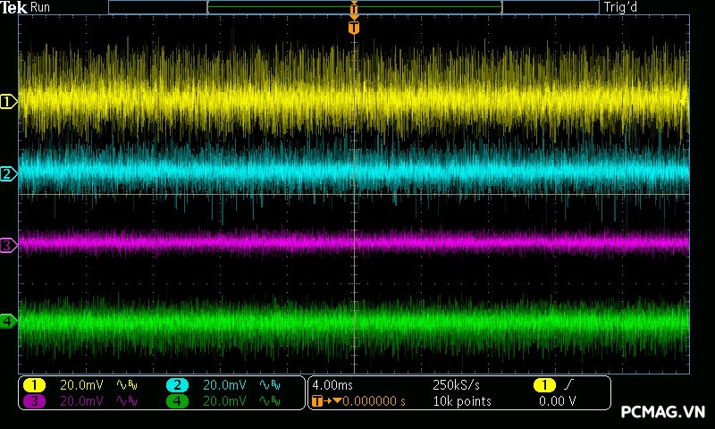Image resolution: width=715 pixels, height=429 pixels.
Task: Select the green channel 4 badge in readout
Action: (177, 401)
